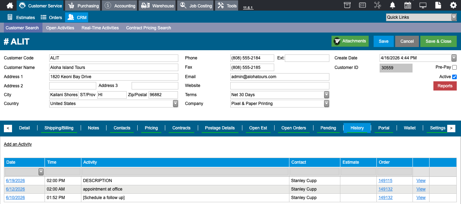Open the Customer Service module

40,6
